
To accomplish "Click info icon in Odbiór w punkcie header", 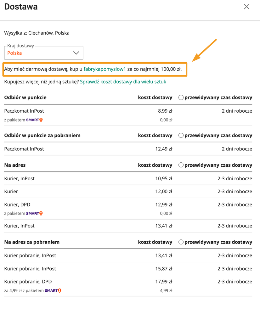I will (x=181, y=98).
